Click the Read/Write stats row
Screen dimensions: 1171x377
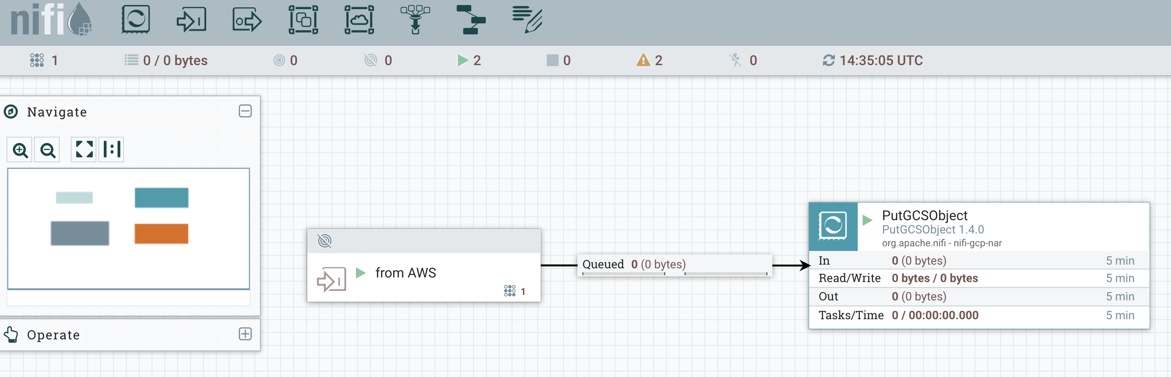pyautogui.click(x=980, y=278)
